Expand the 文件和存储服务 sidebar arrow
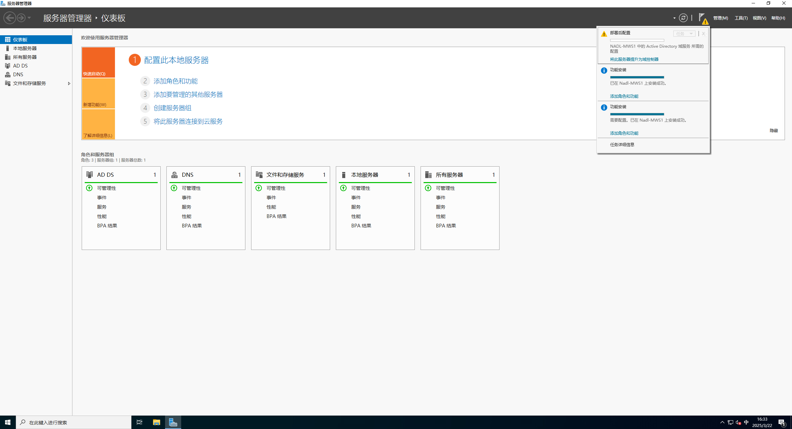792x429 pixels. click(69, 83)
